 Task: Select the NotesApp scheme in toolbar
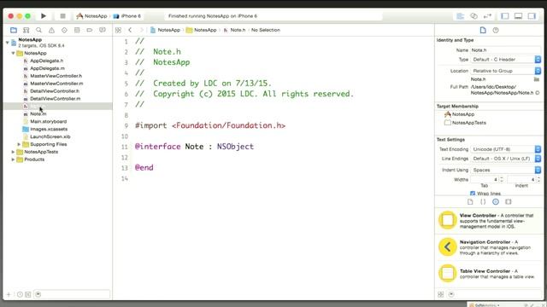[91, 16]
